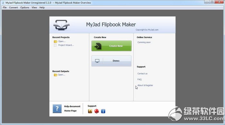Image resolution: width=225 pixels, height=125 pixels.
Task: Click the Comming soon text
Action: pyautogui.click(x=144, y=42)
